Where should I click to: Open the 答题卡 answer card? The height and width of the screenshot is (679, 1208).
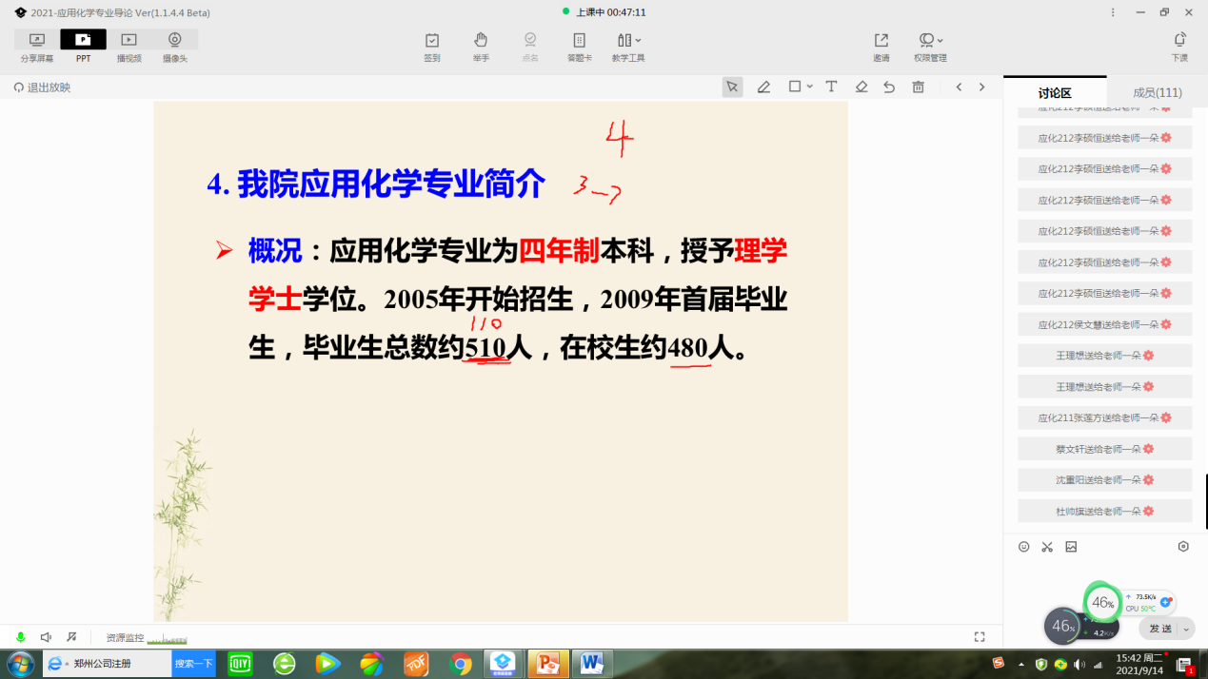pyautogui.click(x=579, y=46)
